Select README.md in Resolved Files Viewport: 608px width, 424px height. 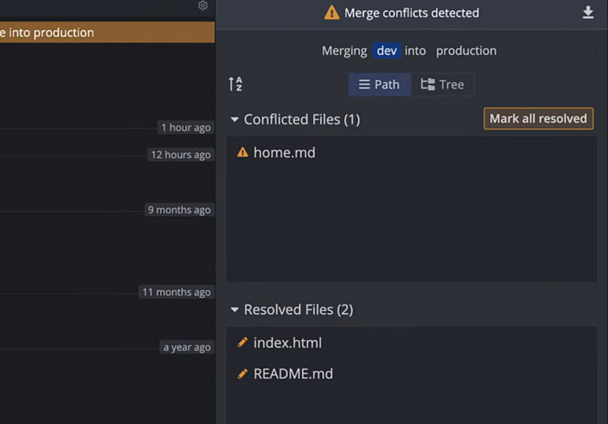point(293,374)
